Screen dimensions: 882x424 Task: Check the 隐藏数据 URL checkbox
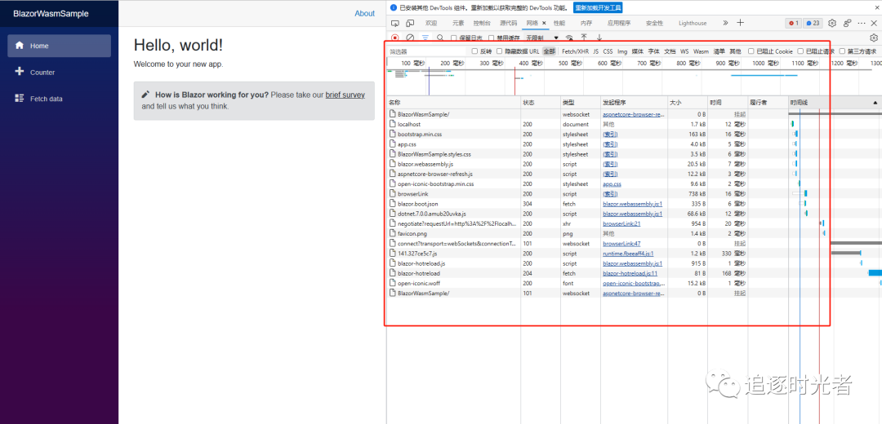tap(500, 51)
